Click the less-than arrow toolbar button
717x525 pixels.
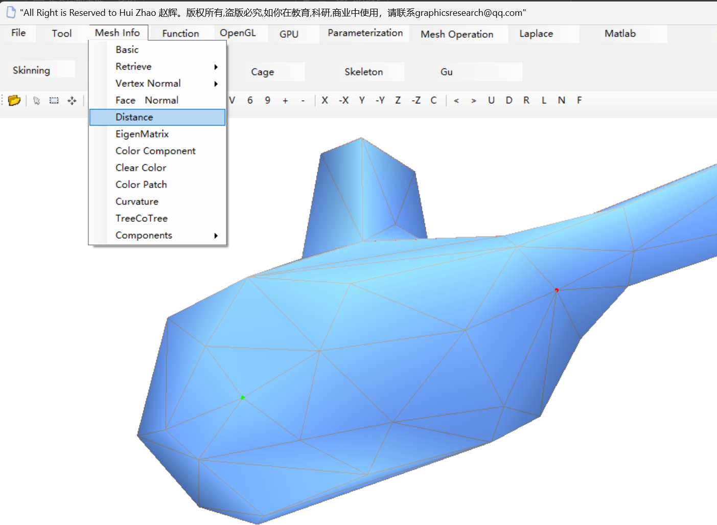456,101
